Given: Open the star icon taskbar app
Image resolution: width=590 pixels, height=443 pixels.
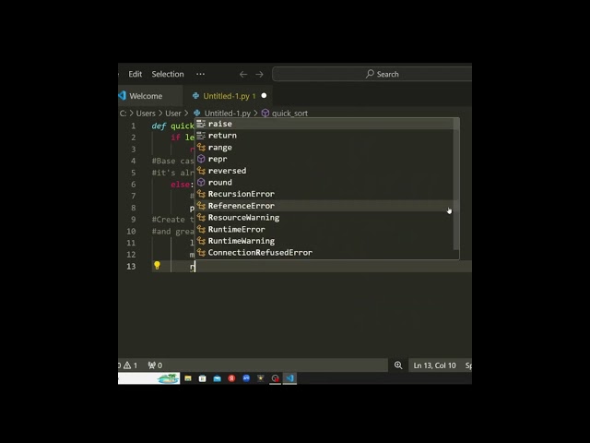Looking at the screenshot, I should pos(260,377).
